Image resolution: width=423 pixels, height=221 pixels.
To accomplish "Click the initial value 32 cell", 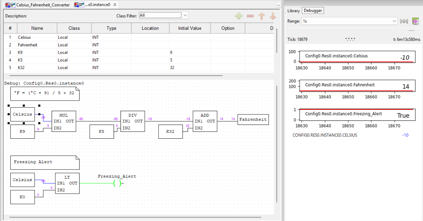I will tap(190, 68).
